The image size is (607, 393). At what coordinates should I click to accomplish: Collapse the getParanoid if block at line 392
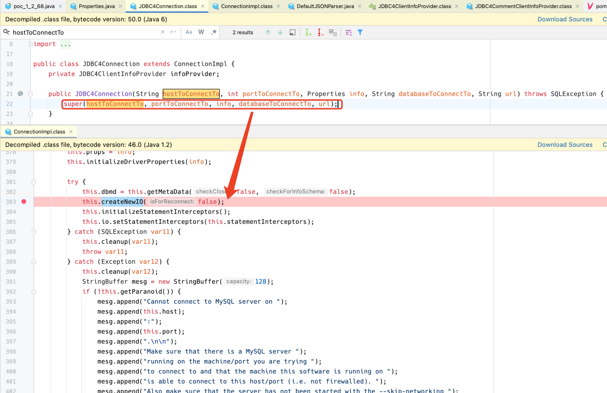point(34,292)
